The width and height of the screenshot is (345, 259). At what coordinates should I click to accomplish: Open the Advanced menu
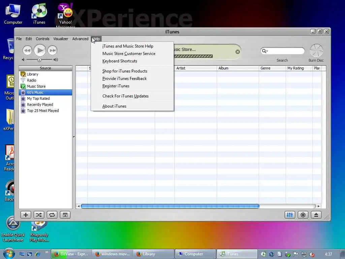80,39
